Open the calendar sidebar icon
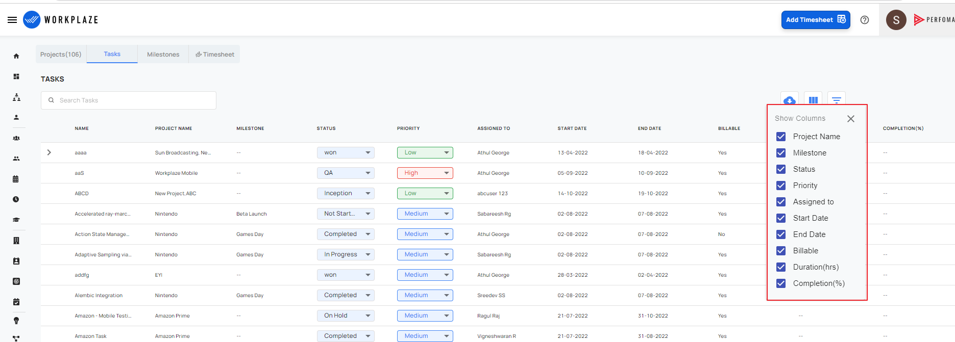Viewport: 955px width, 342px height. click(x=16, y=179)
